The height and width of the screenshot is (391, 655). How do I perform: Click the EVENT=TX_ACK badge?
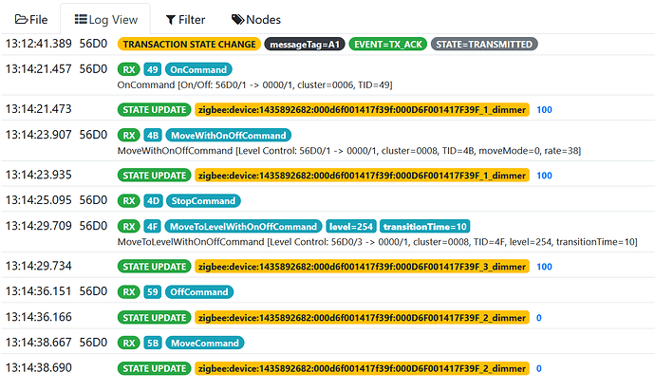pyautogui.click(x=388, y=45)
